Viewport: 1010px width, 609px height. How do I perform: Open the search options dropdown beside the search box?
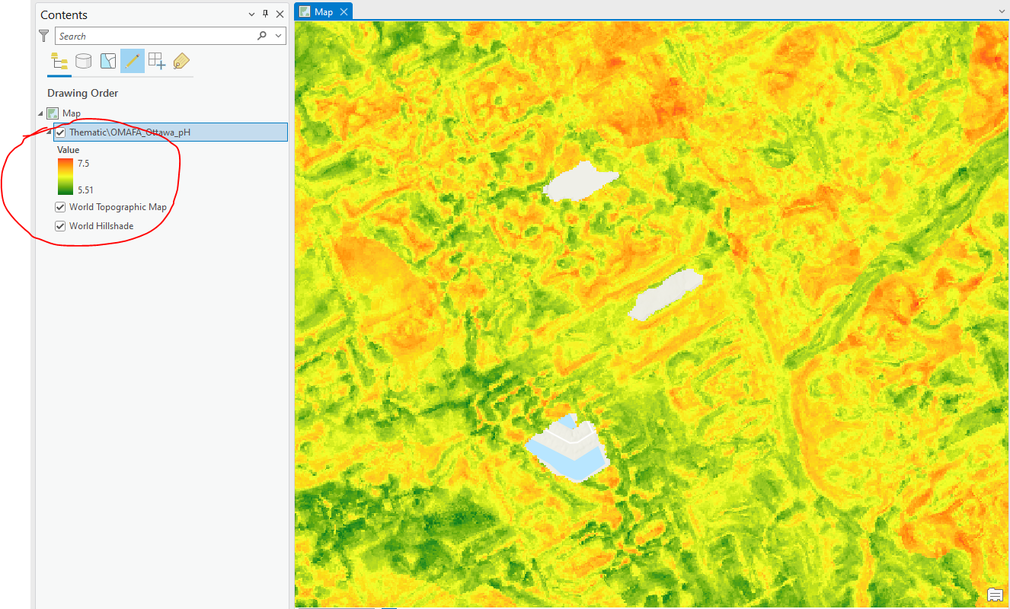click(x=277, y=35)
